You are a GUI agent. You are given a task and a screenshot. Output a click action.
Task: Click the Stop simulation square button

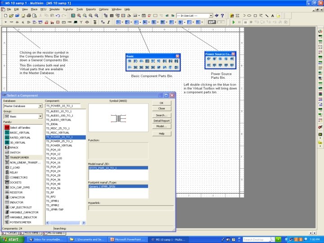click(245, 22)
